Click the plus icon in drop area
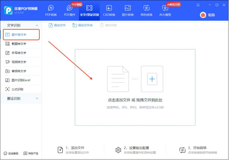The width and height of the screenshot is (229, 160). (152, 79)
